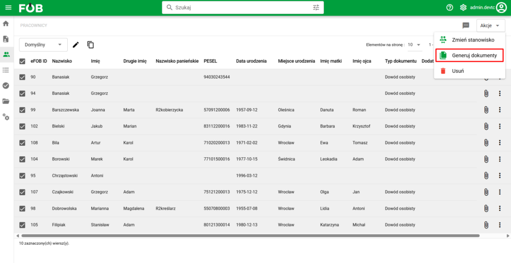Select Generuj dokumenty menu item
Viewport: 511px width, 263px height.
pyautogui.click(x=470, y=55)
